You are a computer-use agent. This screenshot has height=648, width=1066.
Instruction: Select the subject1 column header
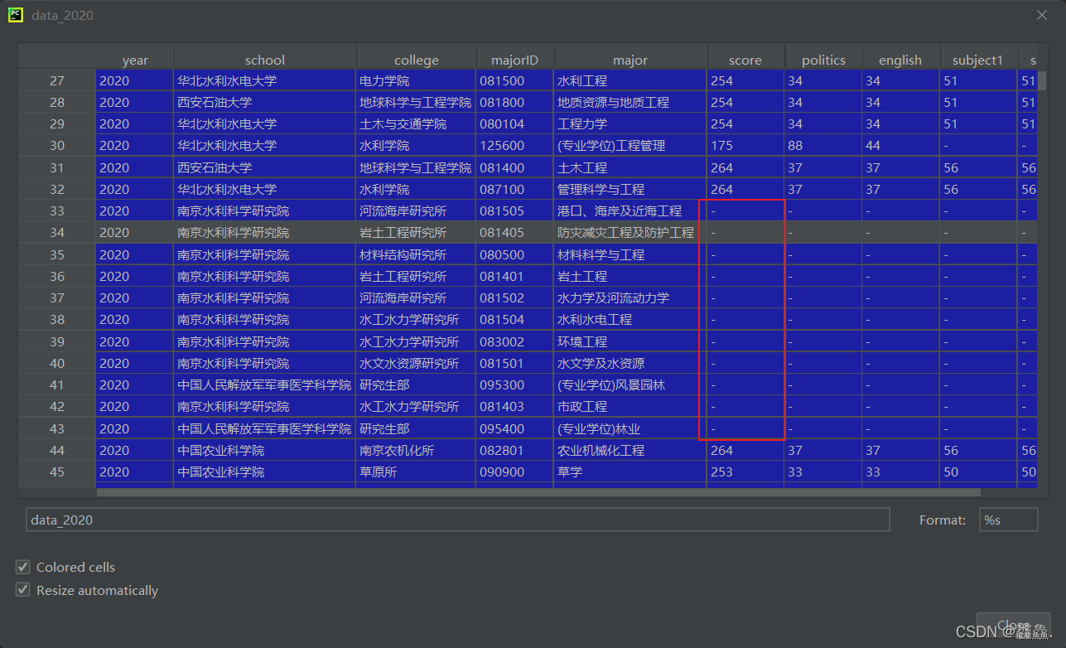(977, 60)
